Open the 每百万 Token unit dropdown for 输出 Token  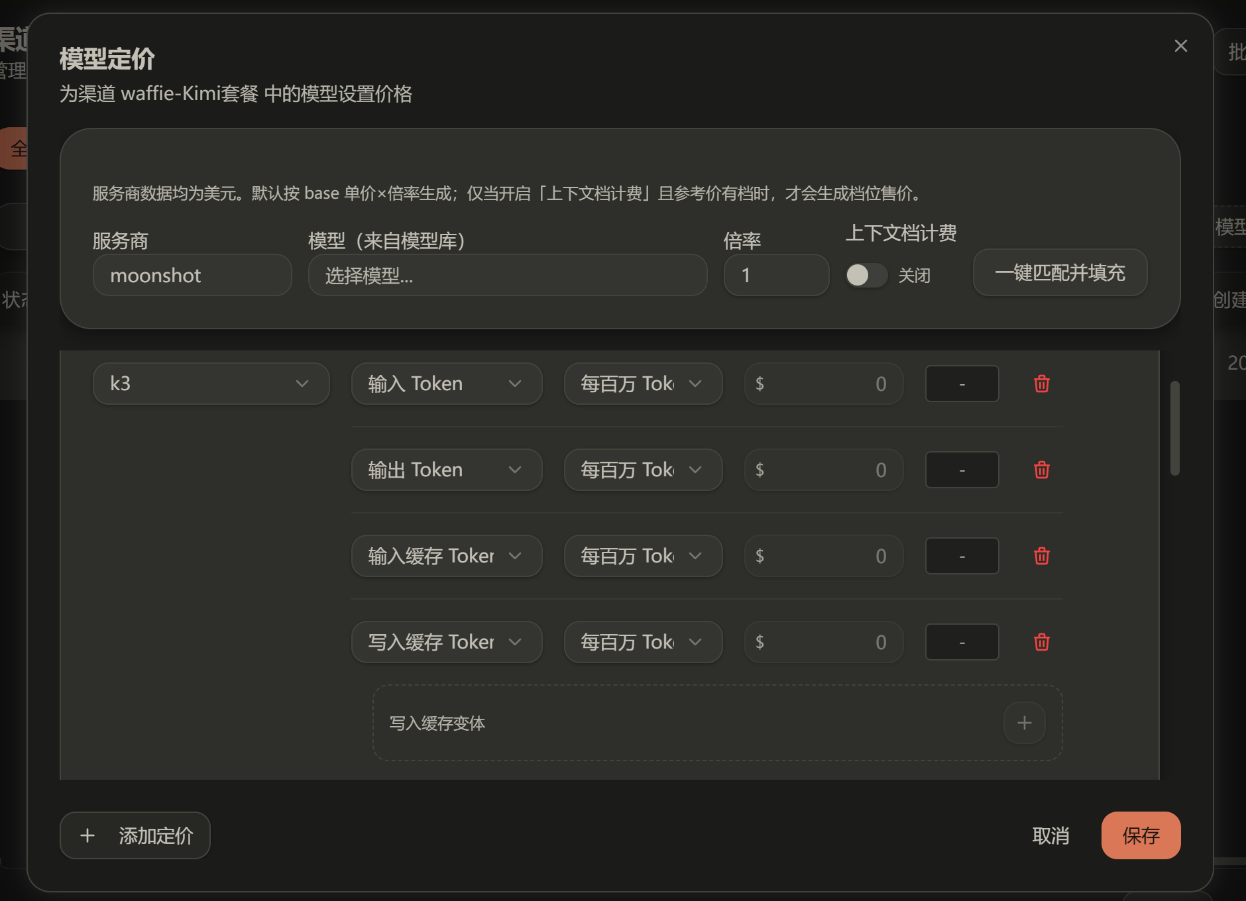(643, 470)
